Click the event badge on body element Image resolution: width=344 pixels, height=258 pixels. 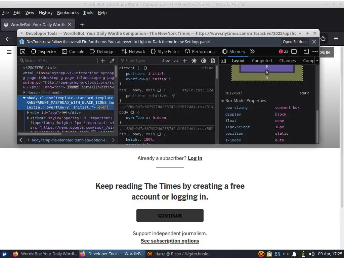pyautogui.click(x=103, y=107)
